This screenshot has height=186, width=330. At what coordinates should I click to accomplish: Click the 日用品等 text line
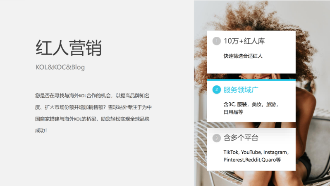tap(233, 112)
